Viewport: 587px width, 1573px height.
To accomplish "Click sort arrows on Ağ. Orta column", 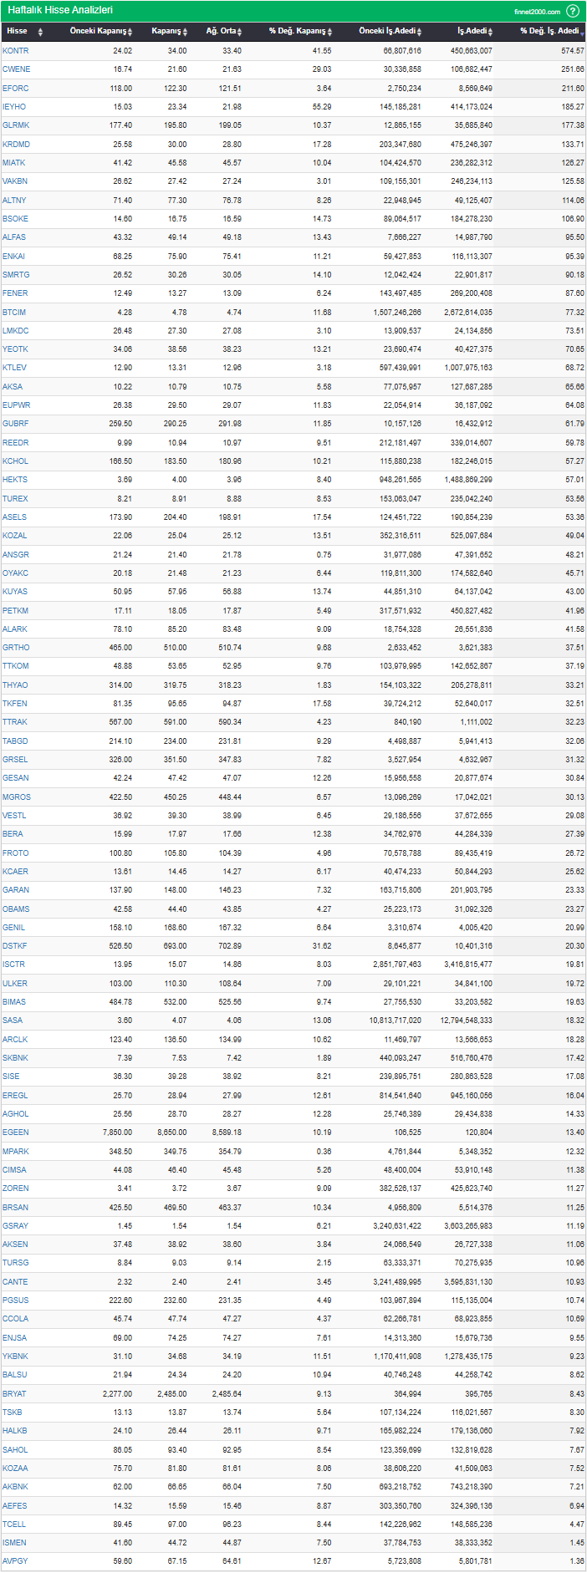I will pyautogui.click(x=240, y=32).
